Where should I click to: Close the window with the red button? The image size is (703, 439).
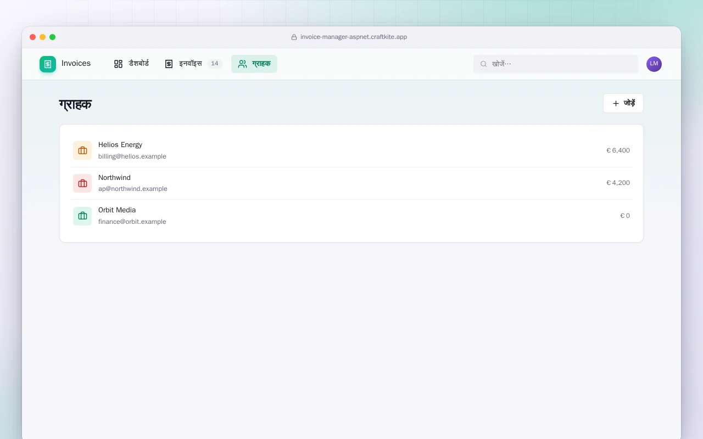click(33, 37)
